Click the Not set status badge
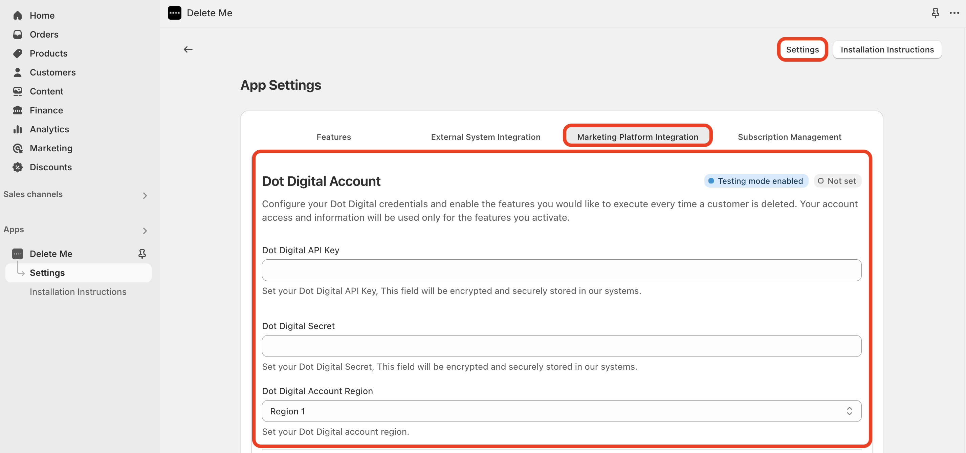 pyautogui.click(x=837, y=181)
